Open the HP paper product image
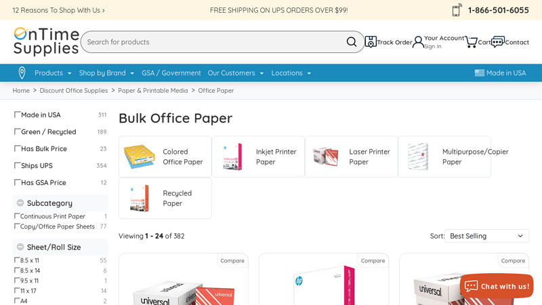 pos(324,285)
